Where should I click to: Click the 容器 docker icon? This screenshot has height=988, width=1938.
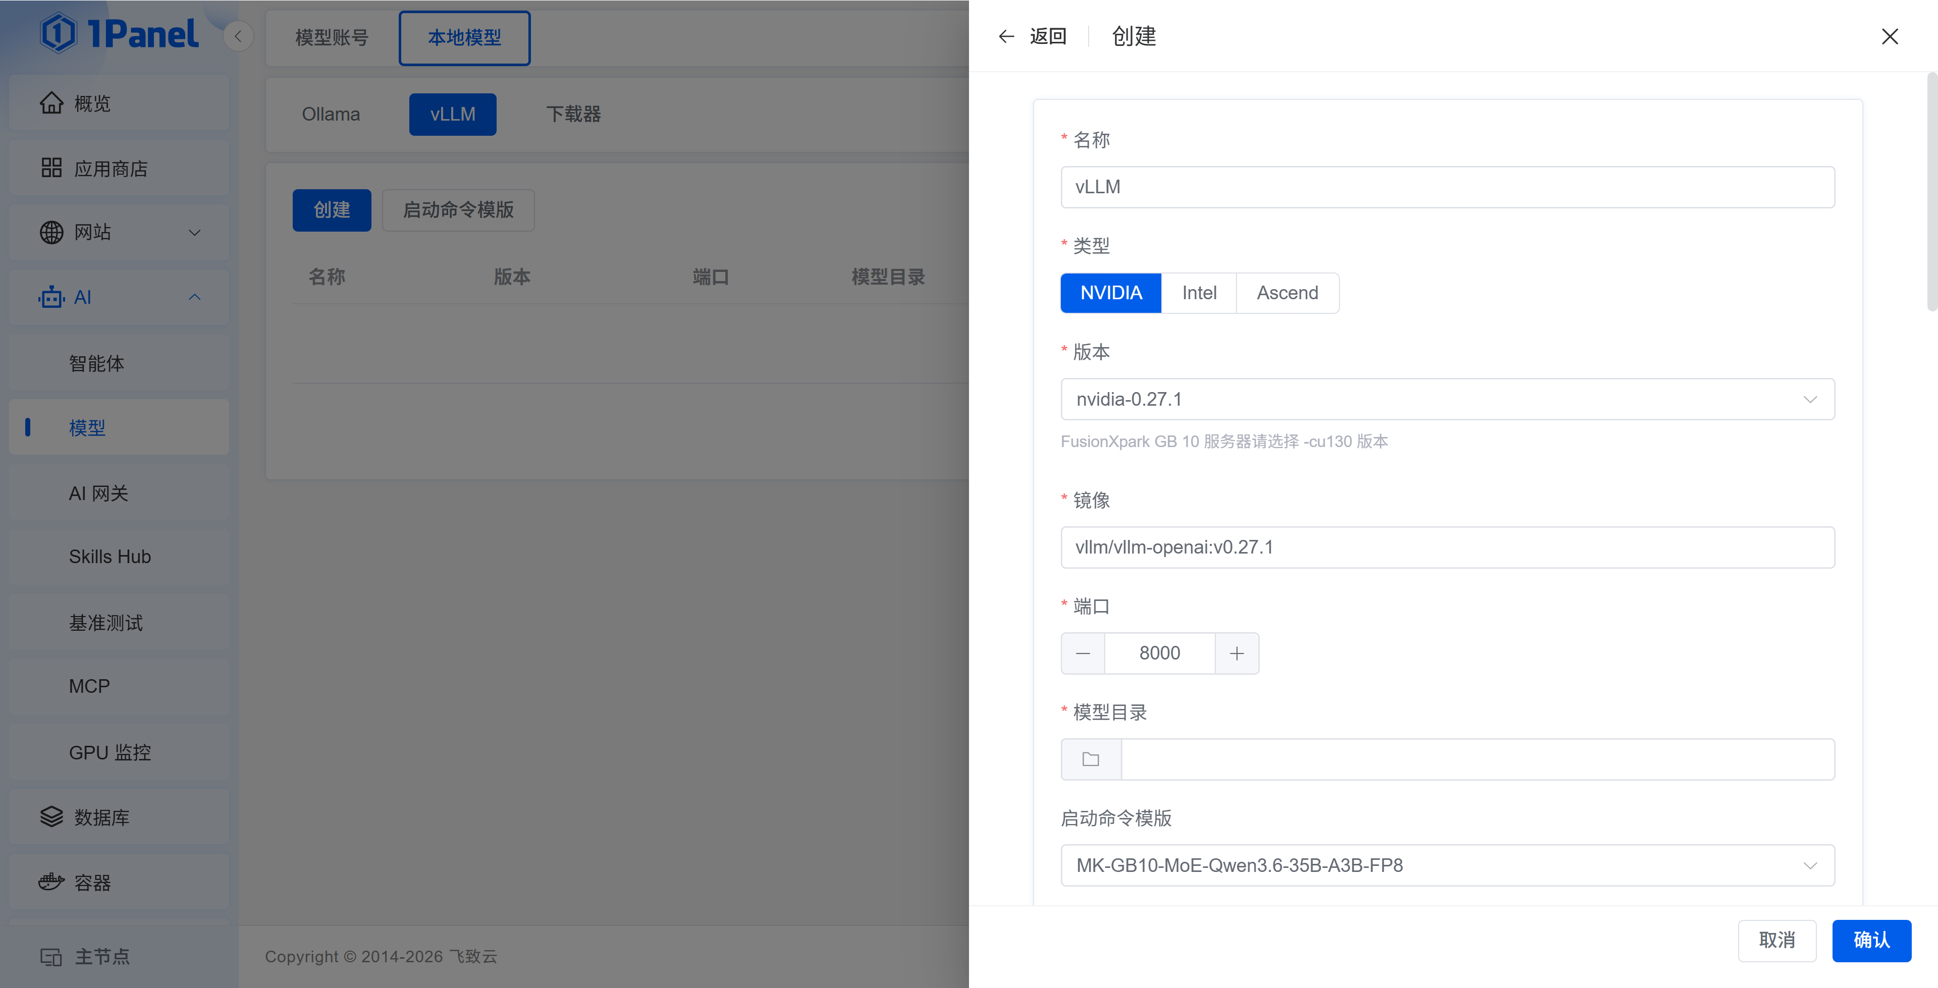pyautogui.click(x=51, y=882)
